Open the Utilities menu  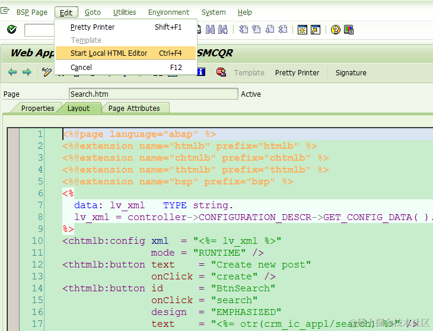coord(125,12)
